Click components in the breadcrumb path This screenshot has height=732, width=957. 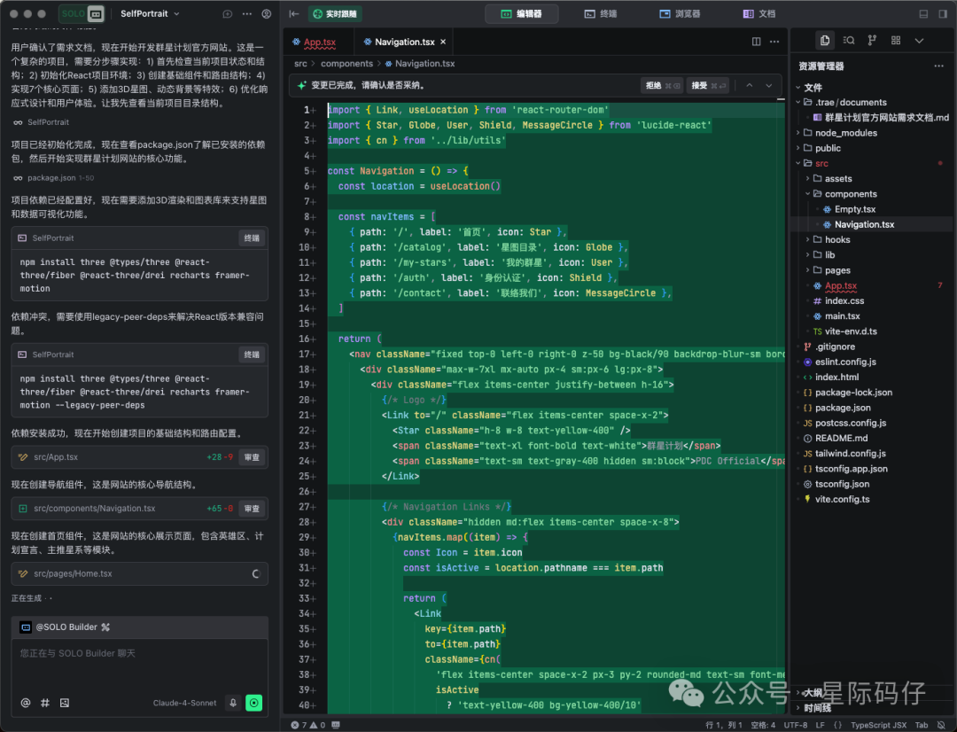pyautogui.click(x=346, y=63)
